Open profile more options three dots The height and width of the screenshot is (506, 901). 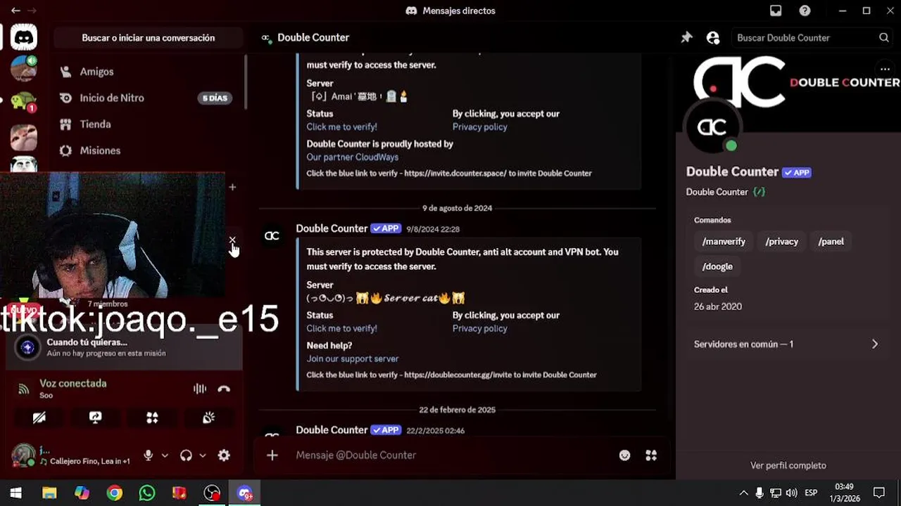tap(885, 69)
